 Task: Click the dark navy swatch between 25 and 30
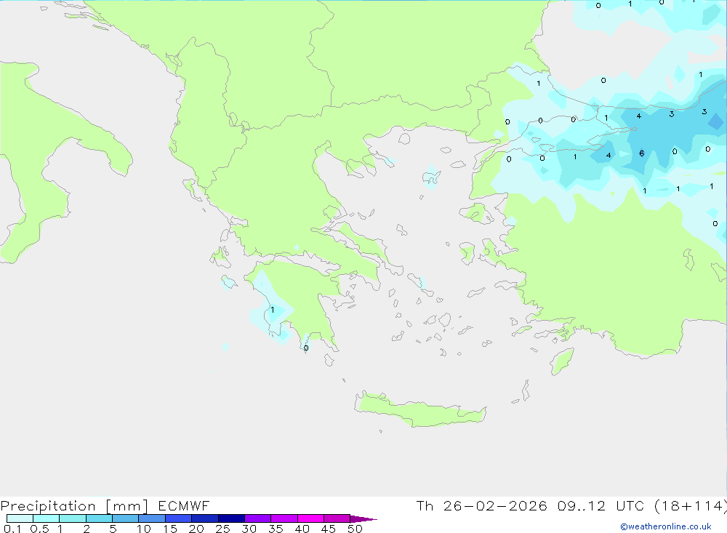pyautogui.click(x=231, y=518)
